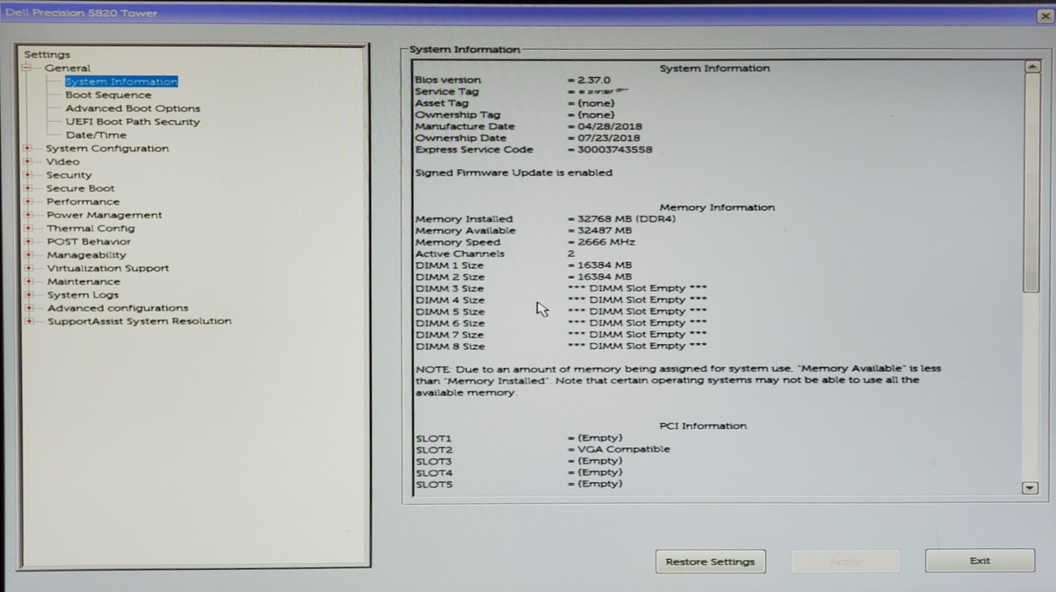Expand the POST Behavior node
1056x592 pixels.
(x=28, y=242)
